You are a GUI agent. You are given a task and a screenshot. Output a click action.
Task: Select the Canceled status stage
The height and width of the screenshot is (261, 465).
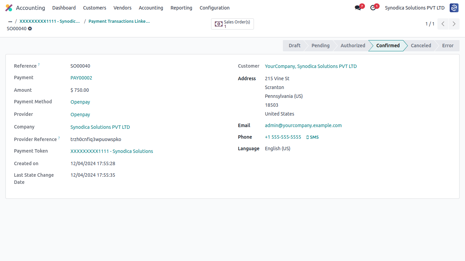point(421,46)
